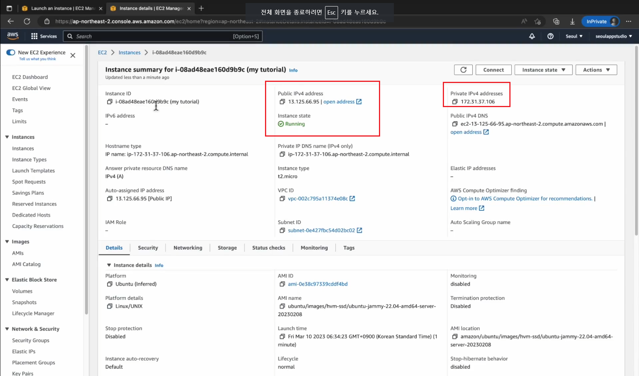The width and height of the screenshot is (639, 376).
Task: Copy the Auto-assigned IP address
Action: point(110,199)
